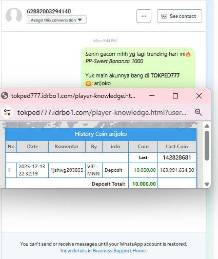The width and height of the screenshot is (218, 259).
Task: Click the info column header
Action: coord(115,147)
